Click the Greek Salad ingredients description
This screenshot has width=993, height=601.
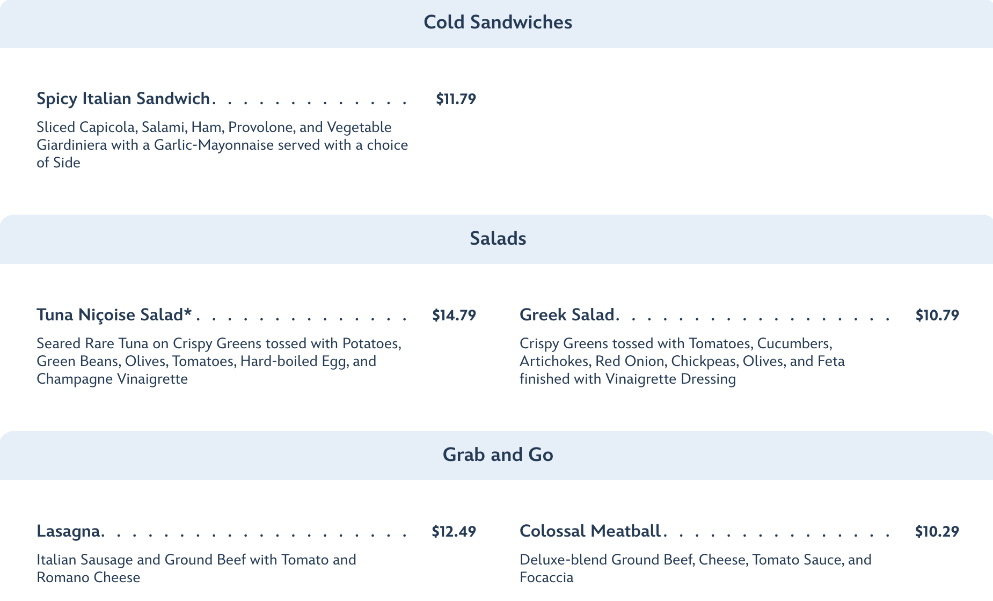coord(682,361)
